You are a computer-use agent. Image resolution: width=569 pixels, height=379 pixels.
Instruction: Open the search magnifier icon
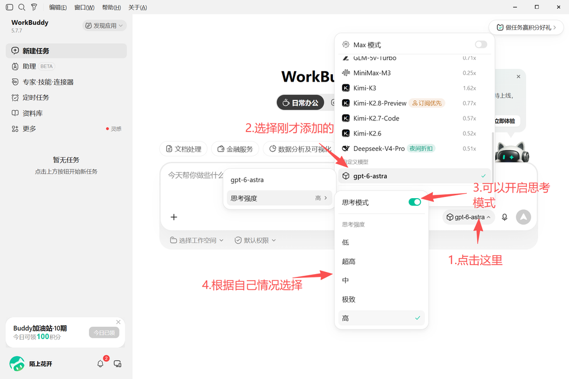tap(22, 7)
